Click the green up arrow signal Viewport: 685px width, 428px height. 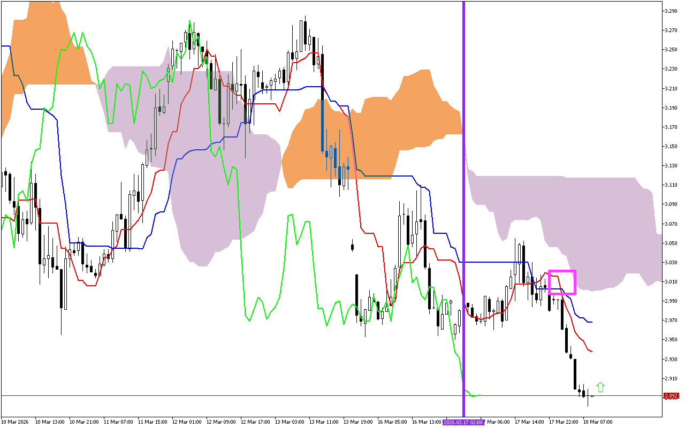point(600,387)
